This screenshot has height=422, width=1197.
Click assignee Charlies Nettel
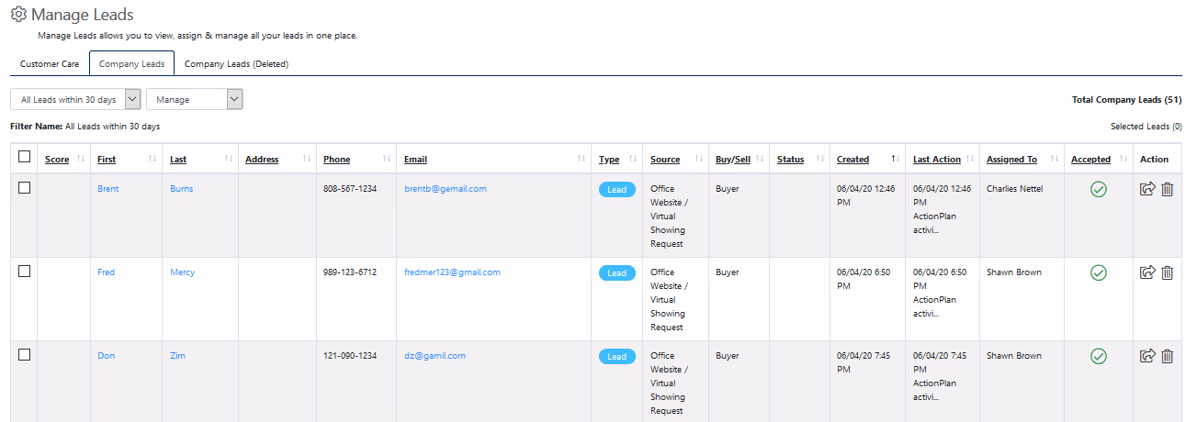[1014, 189]
